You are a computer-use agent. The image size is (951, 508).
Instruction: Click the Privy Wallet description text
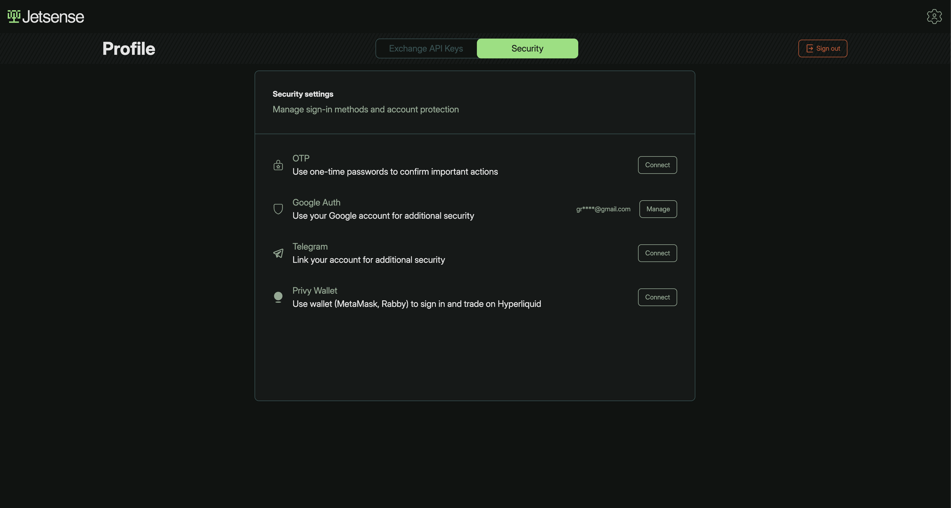pyautogui.click(x=417, y=304)
